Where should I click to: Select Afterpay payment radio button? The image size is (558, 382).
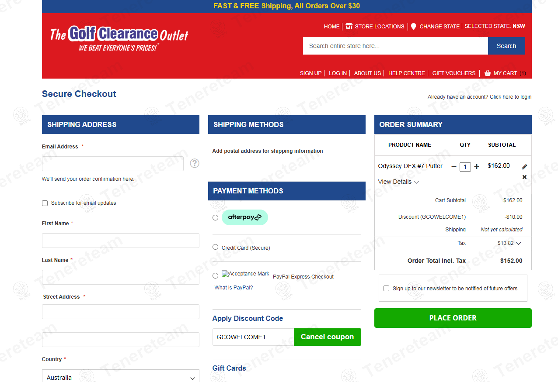click(x=215, y=217)
